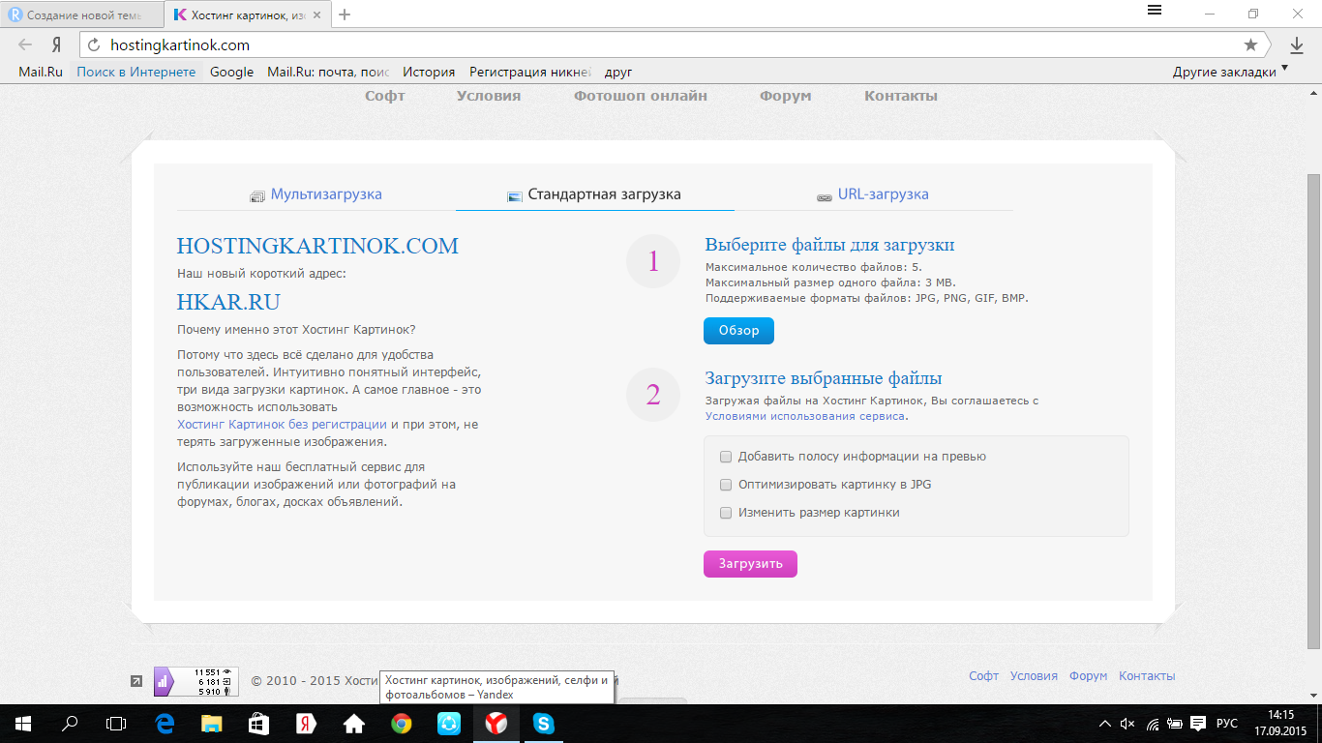Expand Другие закладки bookmarks folder
Screen dimensions: 1322x743
click(x=1231, y=72)
